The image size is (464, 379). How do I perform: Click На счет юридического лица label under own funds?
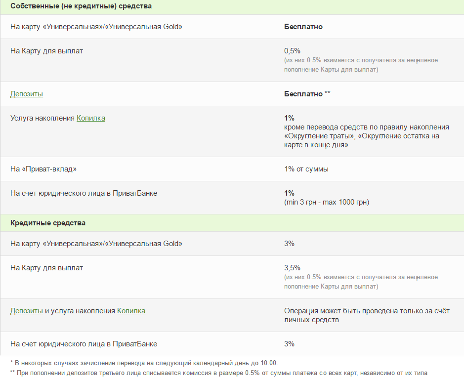[x=84, y=193]
